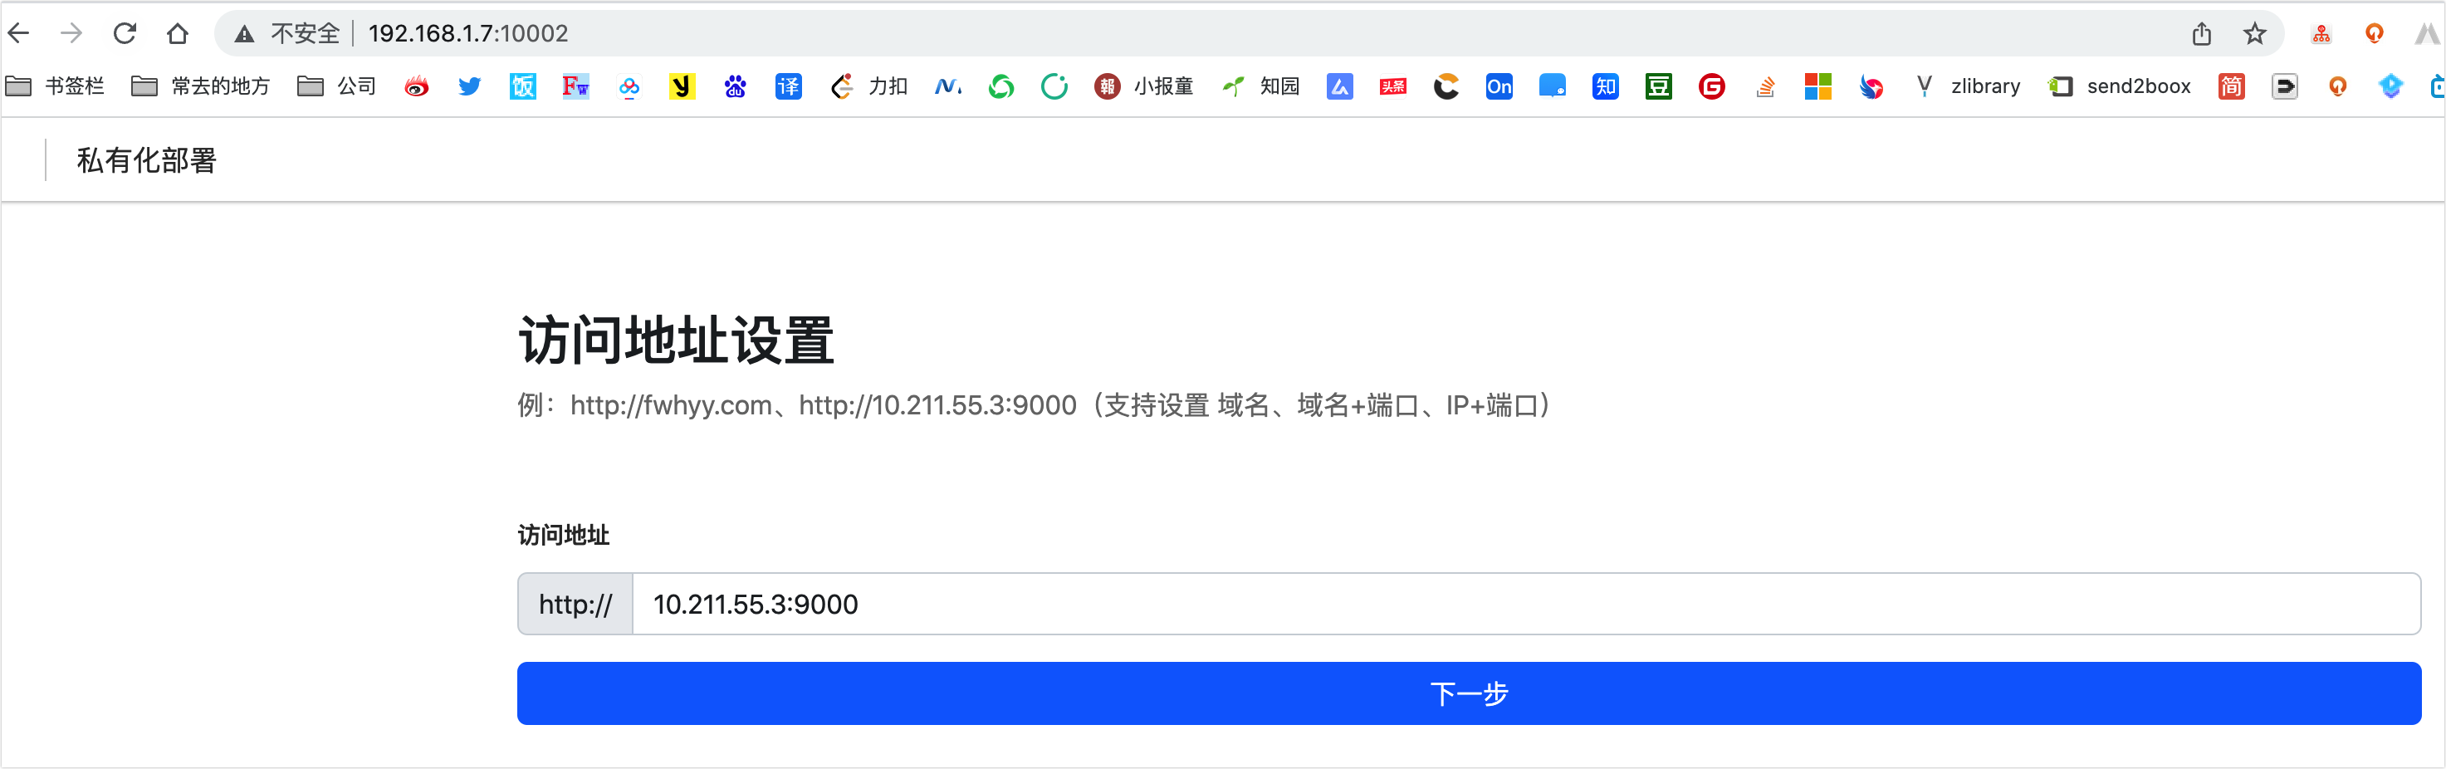Open the 力扣 bookmark
Image resolution: width=2446 pixels, height=769 pixels.
[868, 86]
